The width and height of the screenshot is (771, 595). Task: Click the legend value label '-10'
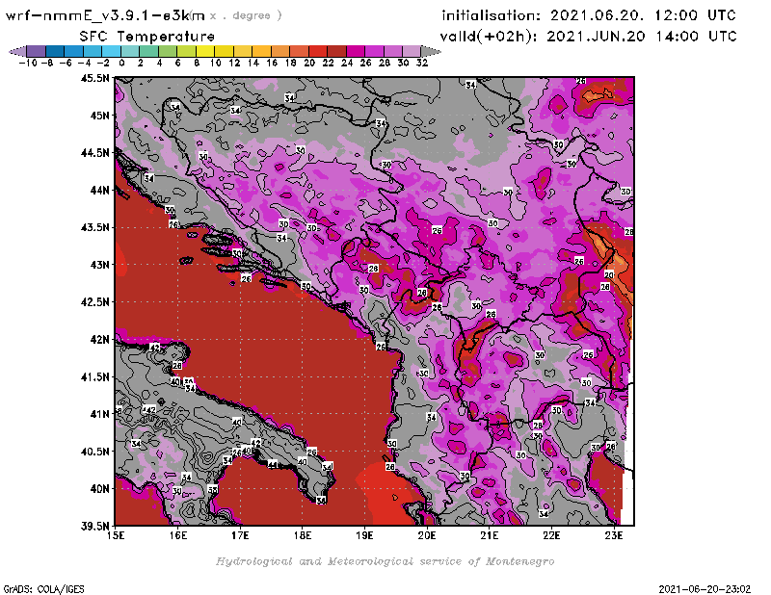point(28,63)
